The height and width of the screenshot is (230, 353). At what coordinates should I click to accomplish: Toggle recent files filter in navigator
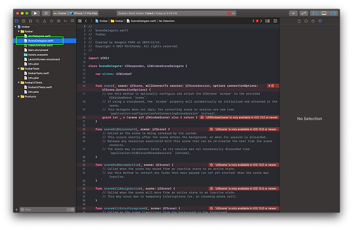(68, 209)
